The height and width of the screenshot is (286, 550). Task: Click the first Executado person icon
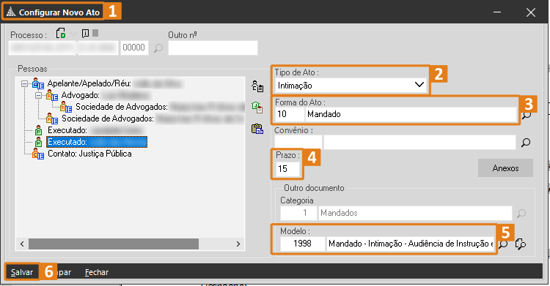click(39, 131)
